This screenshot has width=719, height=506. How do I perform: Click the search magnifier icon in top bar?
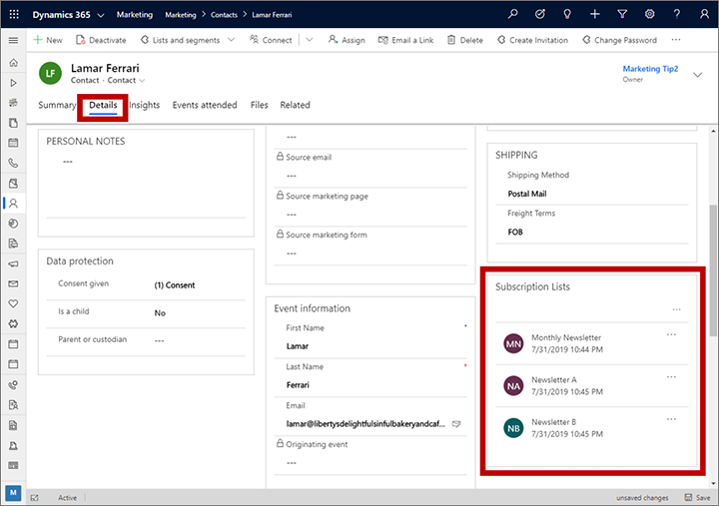512,14
